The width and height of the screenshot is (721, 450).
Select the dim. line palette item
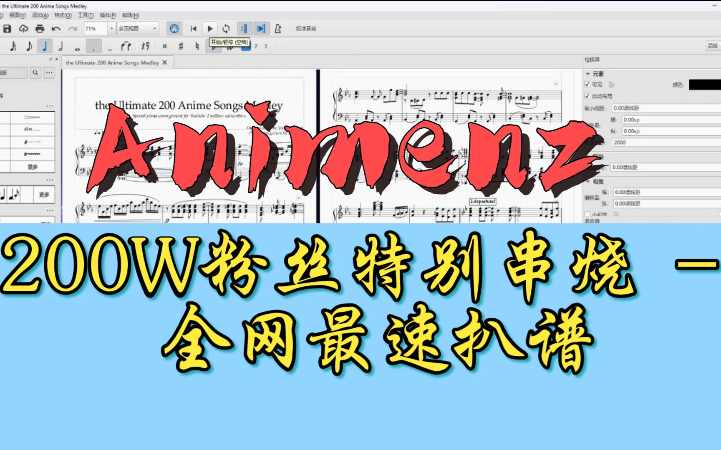(x=32, y=130)
